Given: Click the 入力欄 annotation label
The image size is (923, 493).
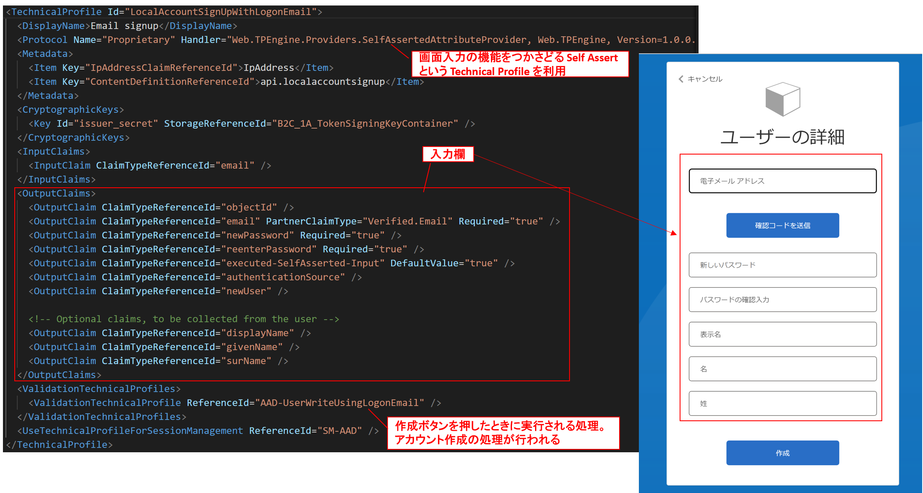Looking at the screenshot, I should (448, 154).
